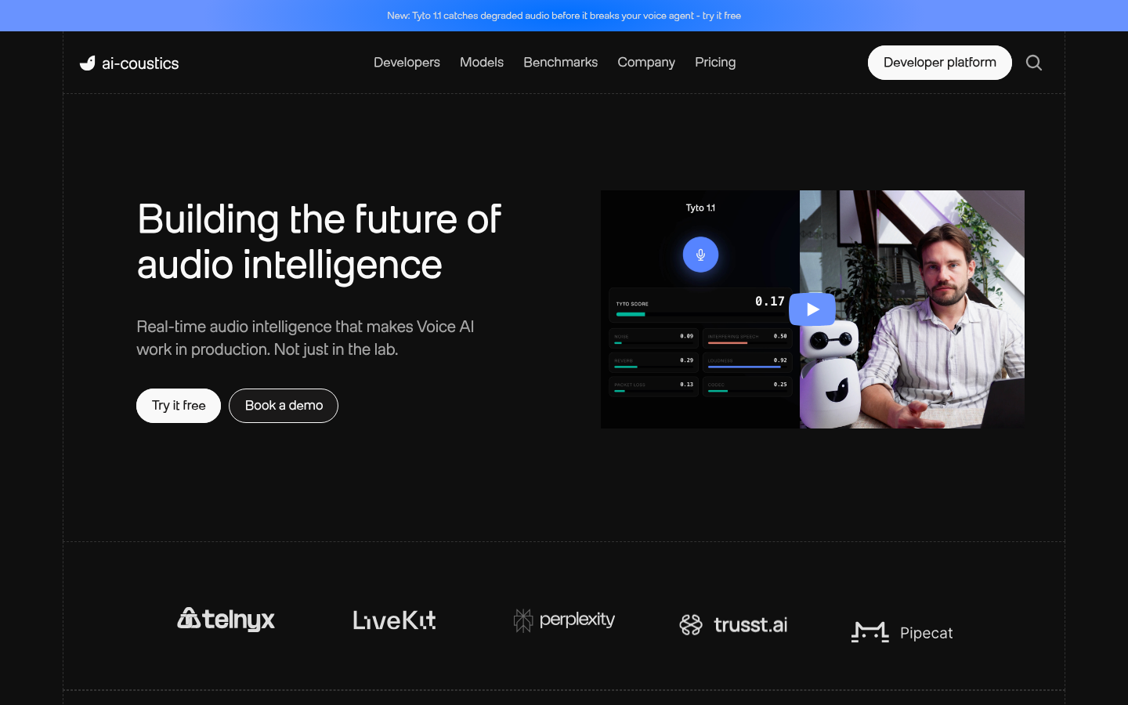Screen dimensions: 1128x705
Task: Go to the Models menu item
Action: 482,63
